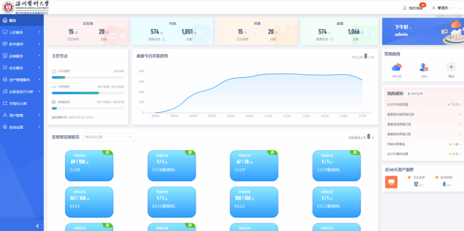Image resolution: width=464 pixels, height=231 pixels.
Task: Click the green badge on lab 5128 card
Action: (108, 152)
